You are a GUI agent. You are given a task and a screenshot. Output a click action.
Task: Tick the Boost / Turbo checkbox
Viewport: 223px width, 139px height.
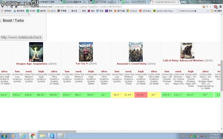pyautogui.click(x=0, y=21)
